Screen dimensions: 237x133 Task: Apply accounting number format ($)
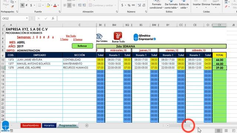pos(122,5)
